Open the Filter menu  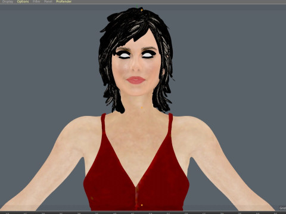[36, 2]
